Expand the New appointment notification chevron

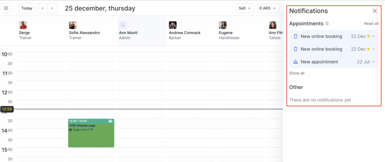pyautogui.click(x=373, y=62)
